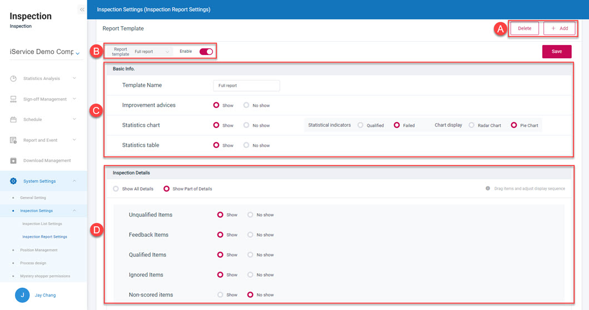Open Inspection List Settings in sidebar
589x310 pixels.
[x=42, y=224]
